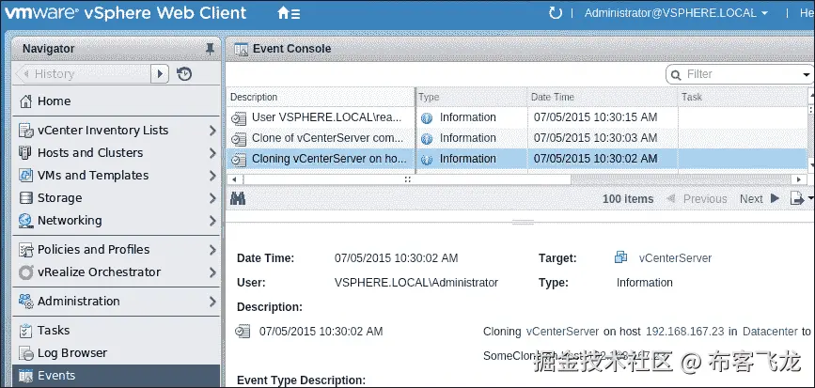Click the Home house icon
This screenshot has width=815, height=388.
[x=25, y=101]
